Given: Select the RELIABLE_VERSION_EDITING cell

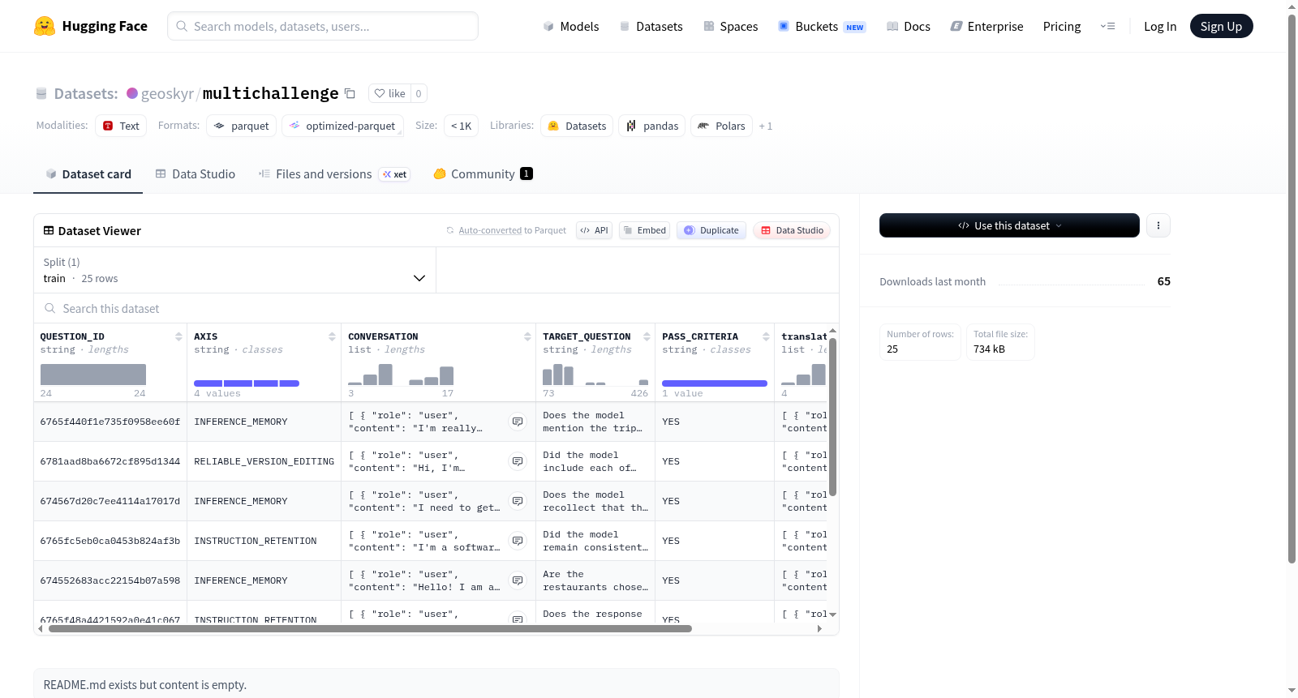Looking at the screenshot, I should point(264,461).
